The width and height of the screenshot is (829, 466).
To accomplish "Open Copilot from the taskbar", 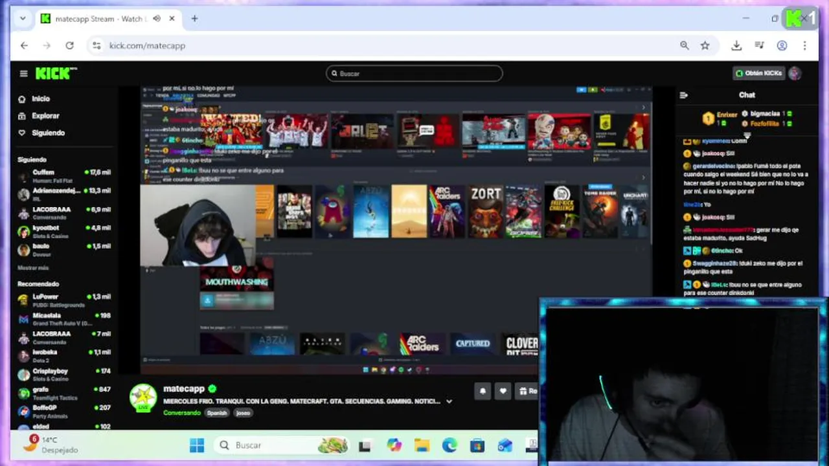I will (394, 445).
